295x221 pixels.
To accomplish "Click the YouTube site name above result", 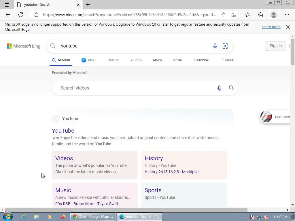I will click(x=70, y=119).
